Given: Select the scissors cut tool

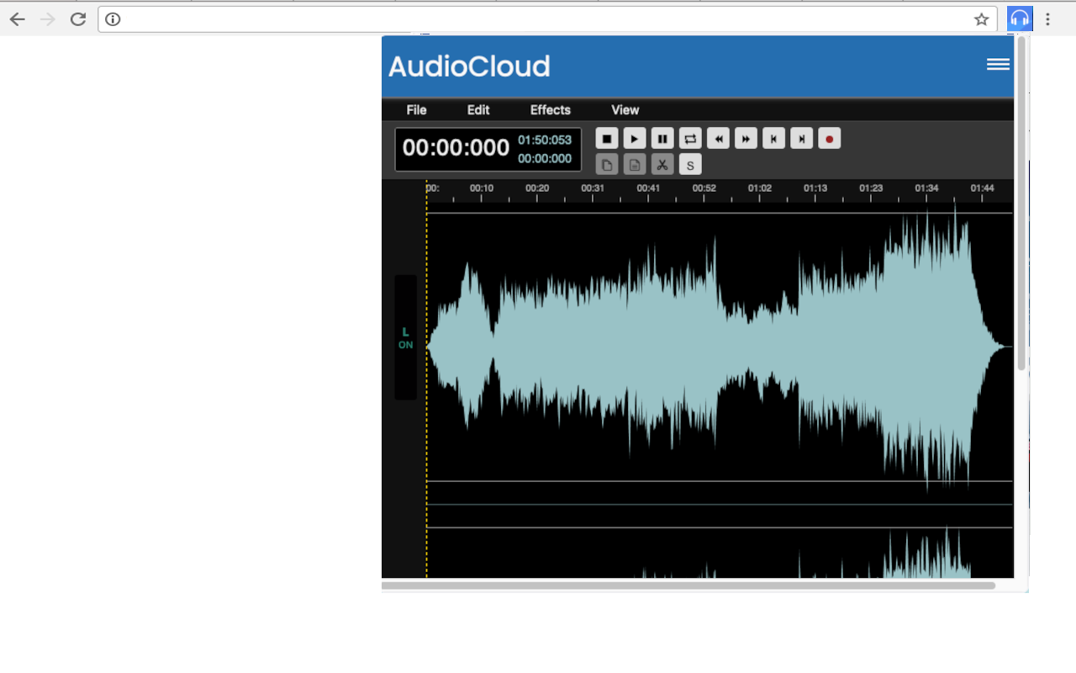Looking at the screenshot, I should point(662,164).
